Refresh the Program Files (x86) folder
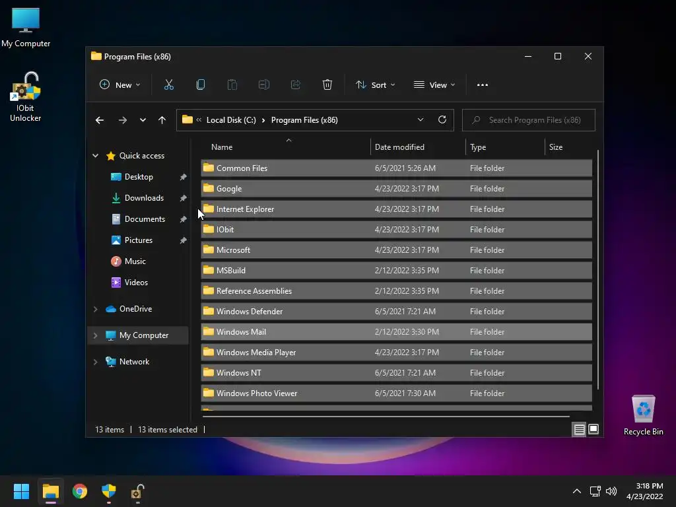 (442, 120)
